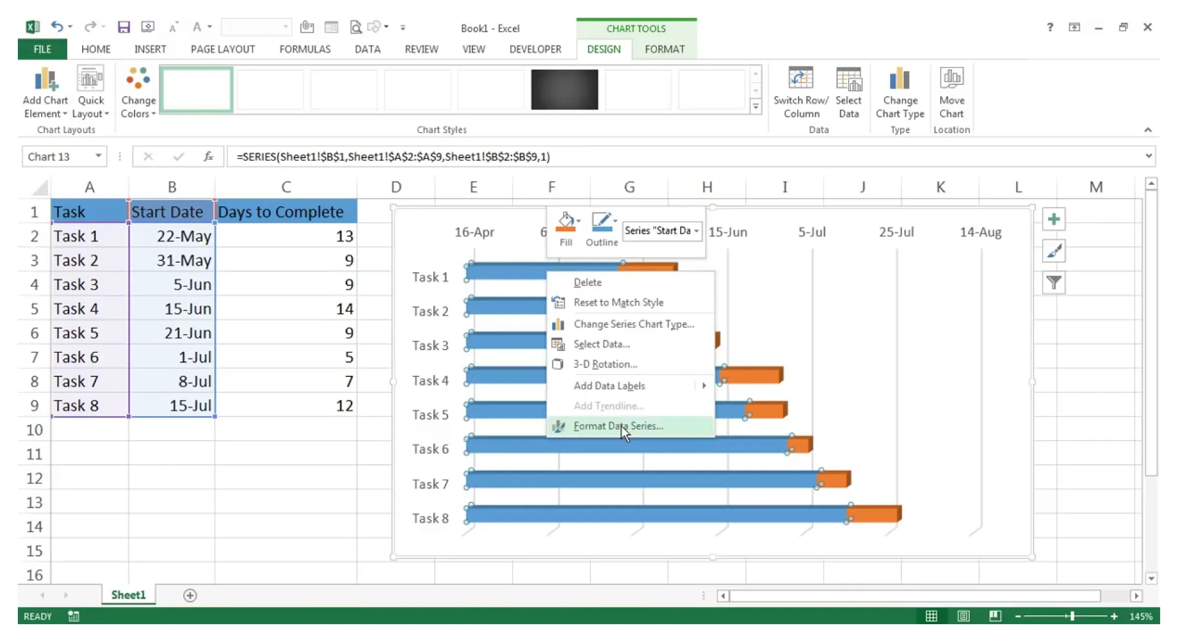Image resolution: width=1178 pixels, height=642 pixels.
Task: Click the Change Series Chart Type button
Action: (x=632, y=323)
